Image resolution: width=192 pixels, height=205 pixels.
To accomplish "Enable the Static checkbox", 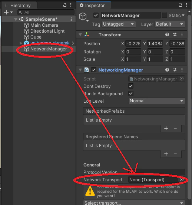I will (x=165, y=16).
